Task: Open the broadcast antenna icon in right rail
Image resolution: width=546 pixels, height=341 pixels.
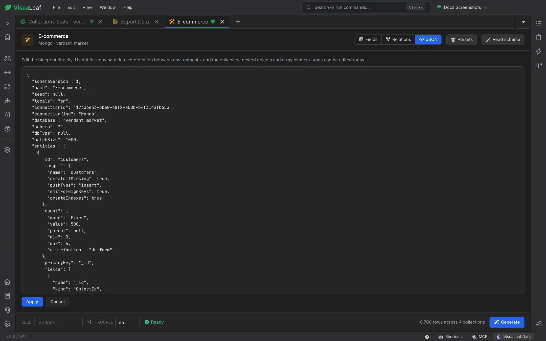Action: tap(538, 65)
